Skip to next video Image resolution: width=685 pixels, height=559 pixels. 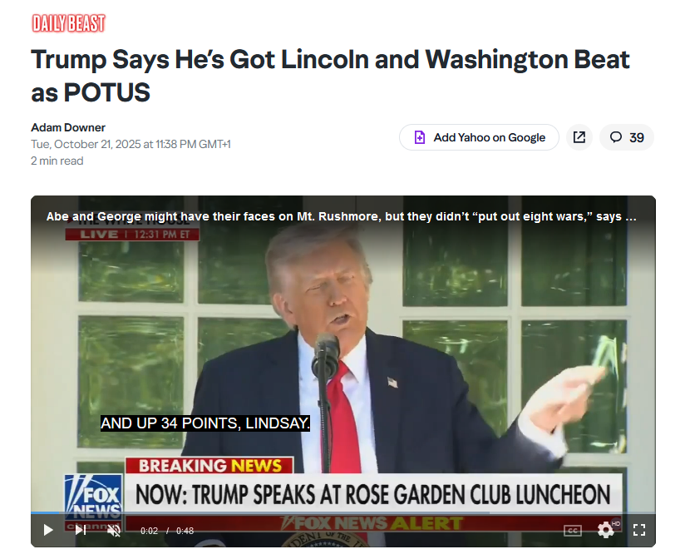point(81,530)
